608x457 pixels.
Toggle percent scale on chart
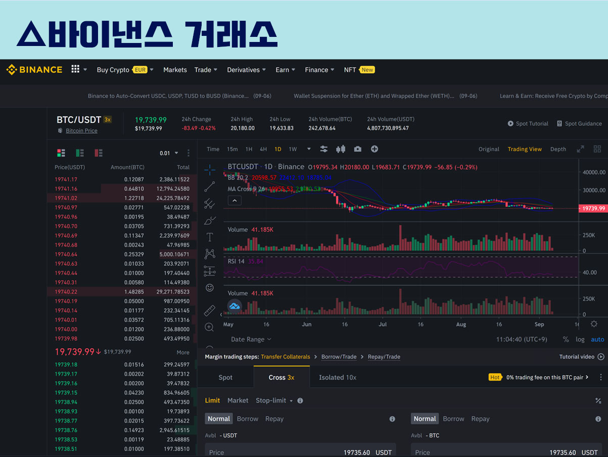pyautogui.click(x=566, y=339)
